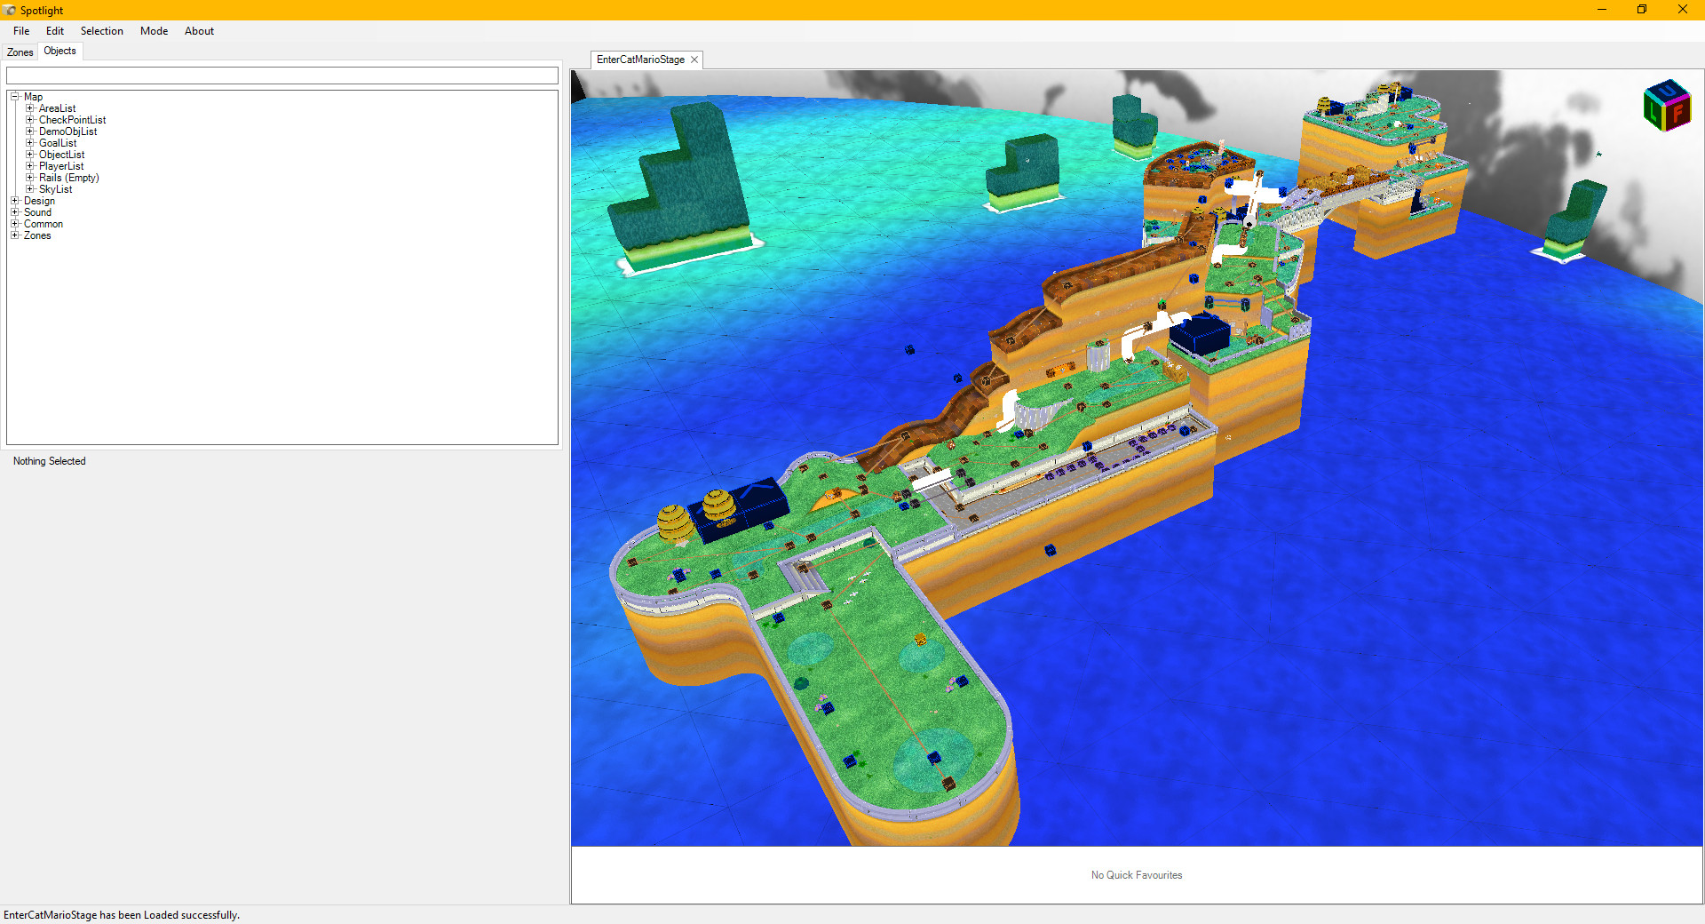1705x924 pixels.
Task: Collapse the Map root node
Action: click(x=15, y=96)
